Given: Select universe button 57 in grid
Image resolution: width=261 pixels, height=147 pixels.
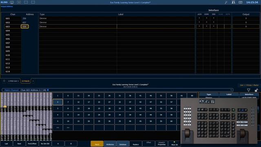Looking at the screenshot, I should (171, 102).
